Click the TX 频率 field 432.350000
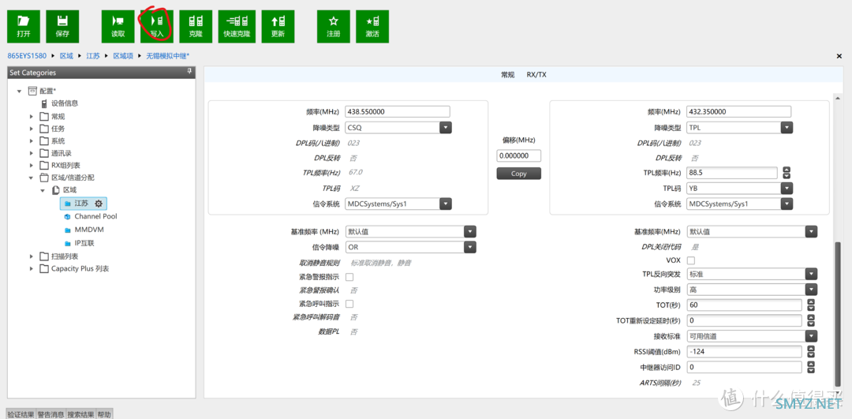The height and width of the screenshot is (419, 852). pos(739,111)
